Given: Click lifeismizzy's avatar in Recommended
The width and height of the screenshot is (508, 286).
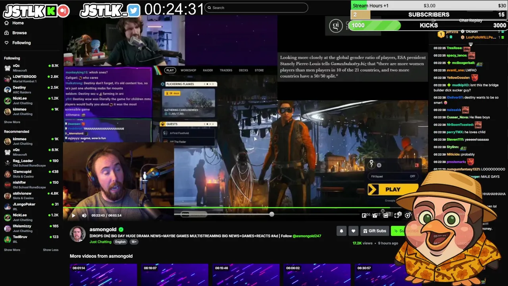Looking at the screenshot, I should tap(7, 228).
